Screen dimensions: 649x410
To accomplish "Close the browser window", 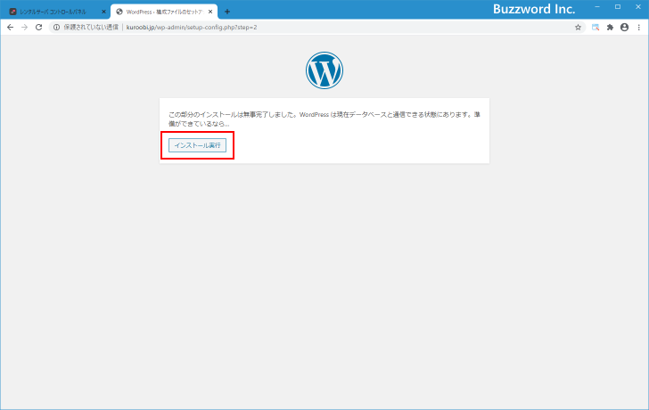I will [637, 7].
